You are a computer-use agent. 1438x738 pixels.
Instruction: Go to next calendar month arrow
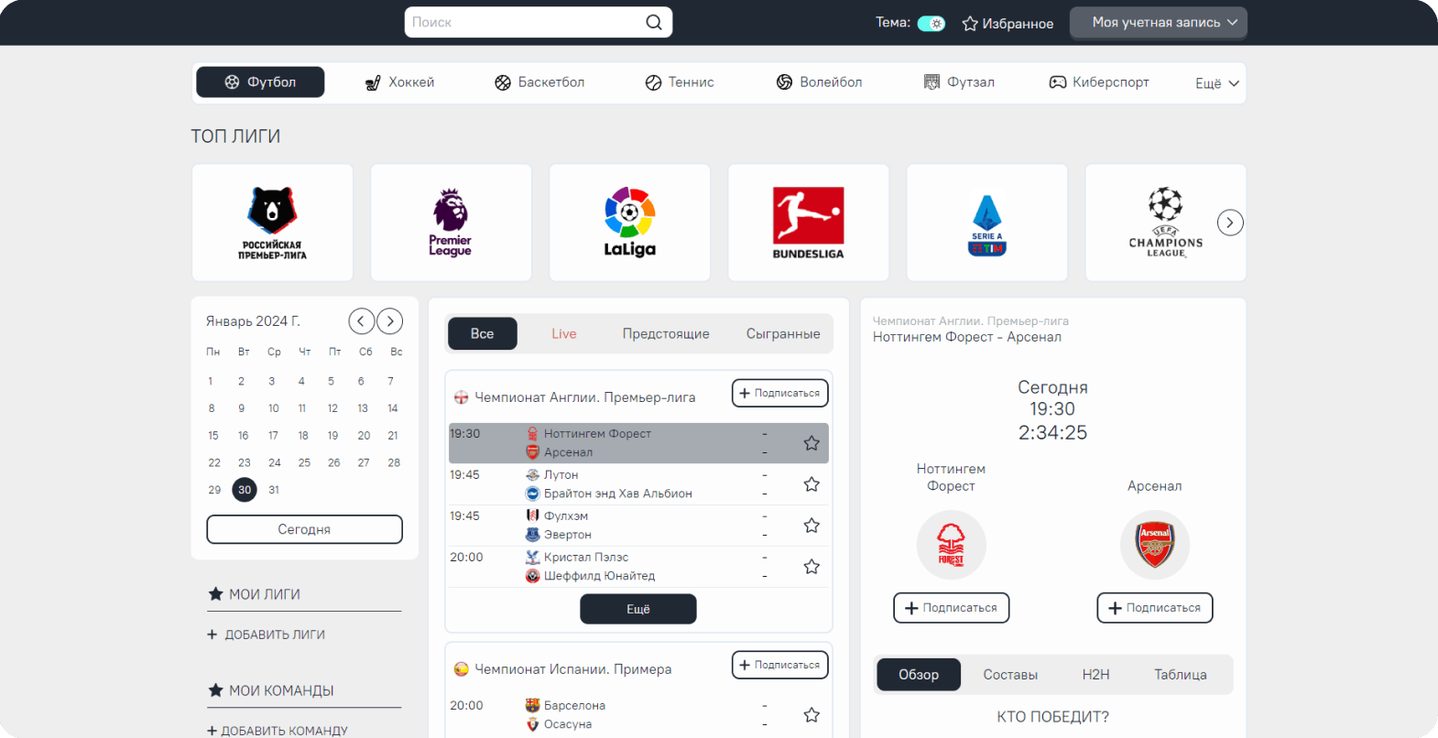[390, 320]
